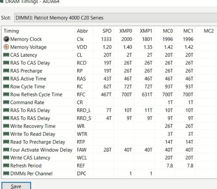
Task: Click the DIMMs Per Channel chip icon
Action: tap(6, 173)
